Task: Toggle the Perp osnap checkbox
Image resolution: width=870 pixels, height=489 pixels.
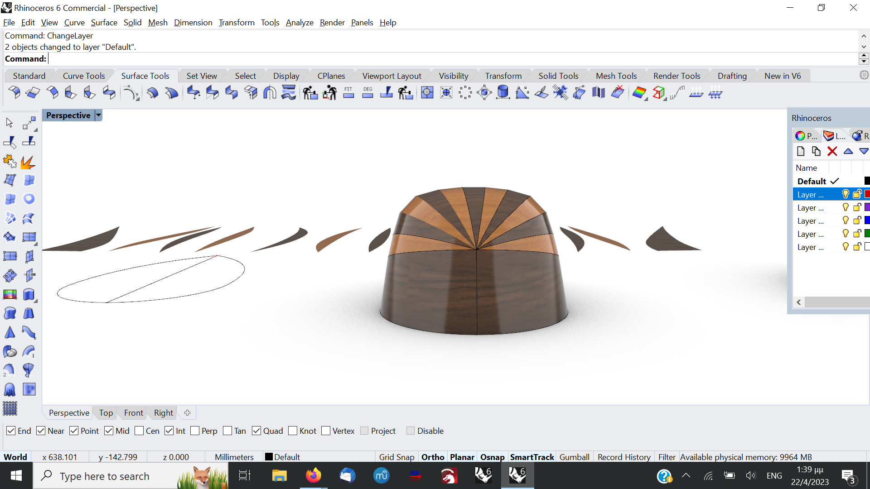Action: 195,431
